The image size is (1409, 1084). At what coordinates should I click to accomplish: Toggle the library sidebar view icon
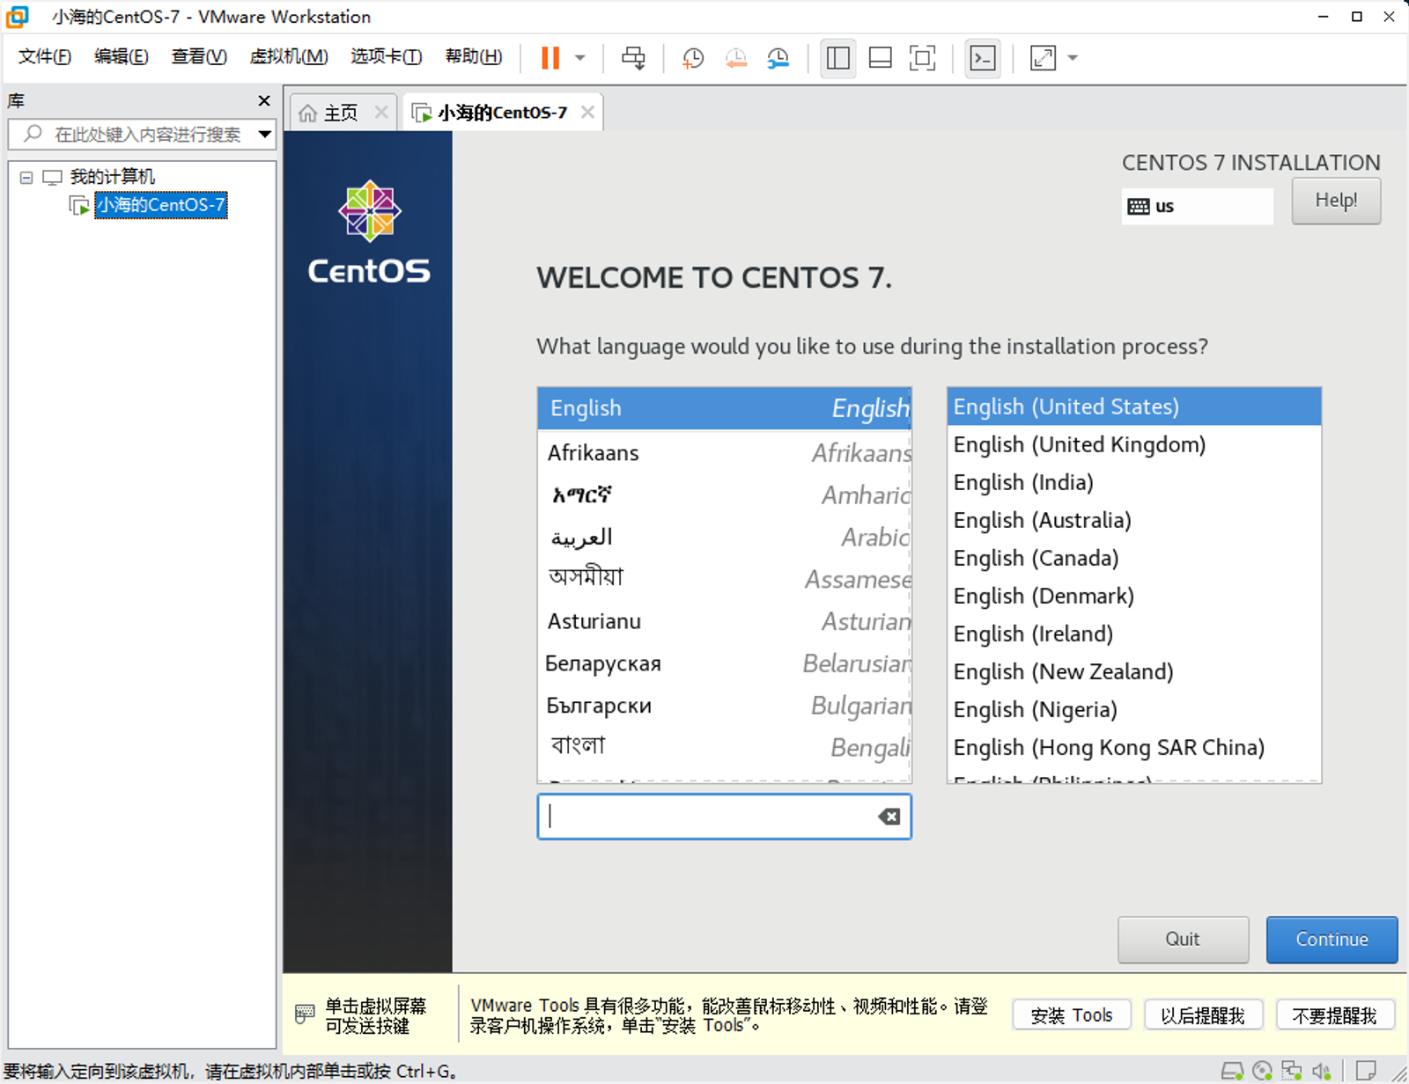838,58
